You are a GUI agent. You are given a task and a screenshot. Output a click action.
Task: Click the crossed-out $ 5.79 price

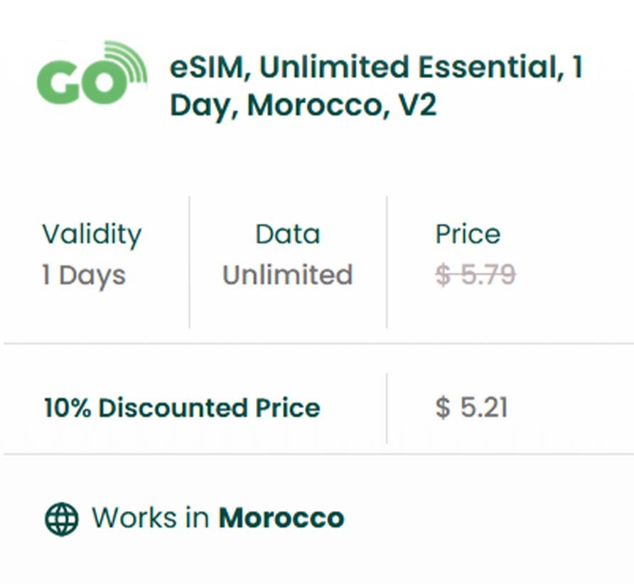coord(476,275)
